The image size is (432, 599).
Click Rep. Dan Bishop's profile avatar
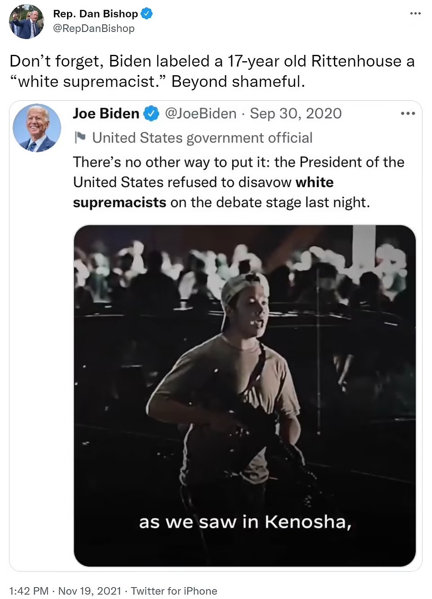tap(27, 22)
